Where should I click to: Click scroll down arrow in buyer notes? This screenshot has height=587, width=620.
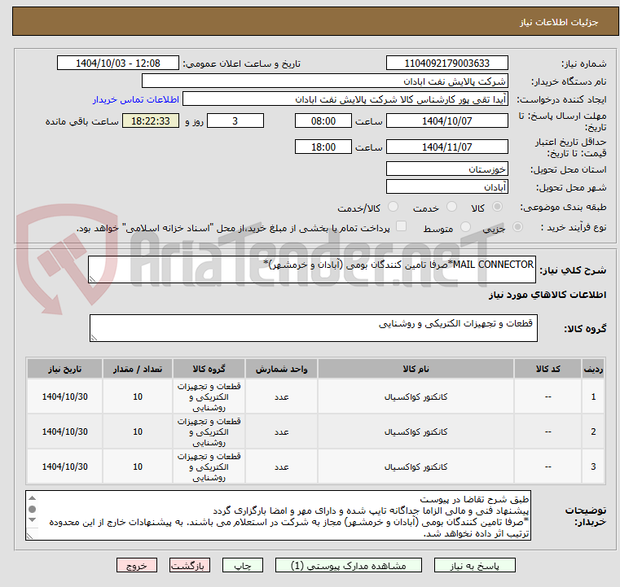point(33,520)
